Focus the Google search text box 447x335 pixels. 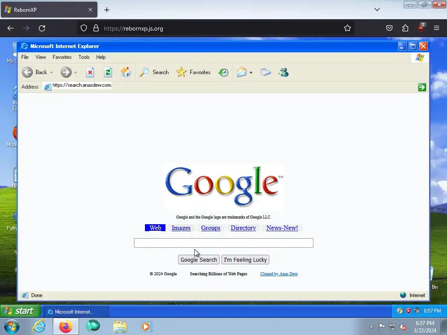(x=223, y=243)
